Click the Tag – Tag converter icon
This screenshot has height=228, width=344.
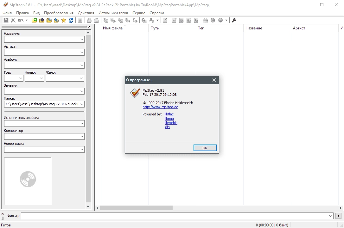[135, 20]
